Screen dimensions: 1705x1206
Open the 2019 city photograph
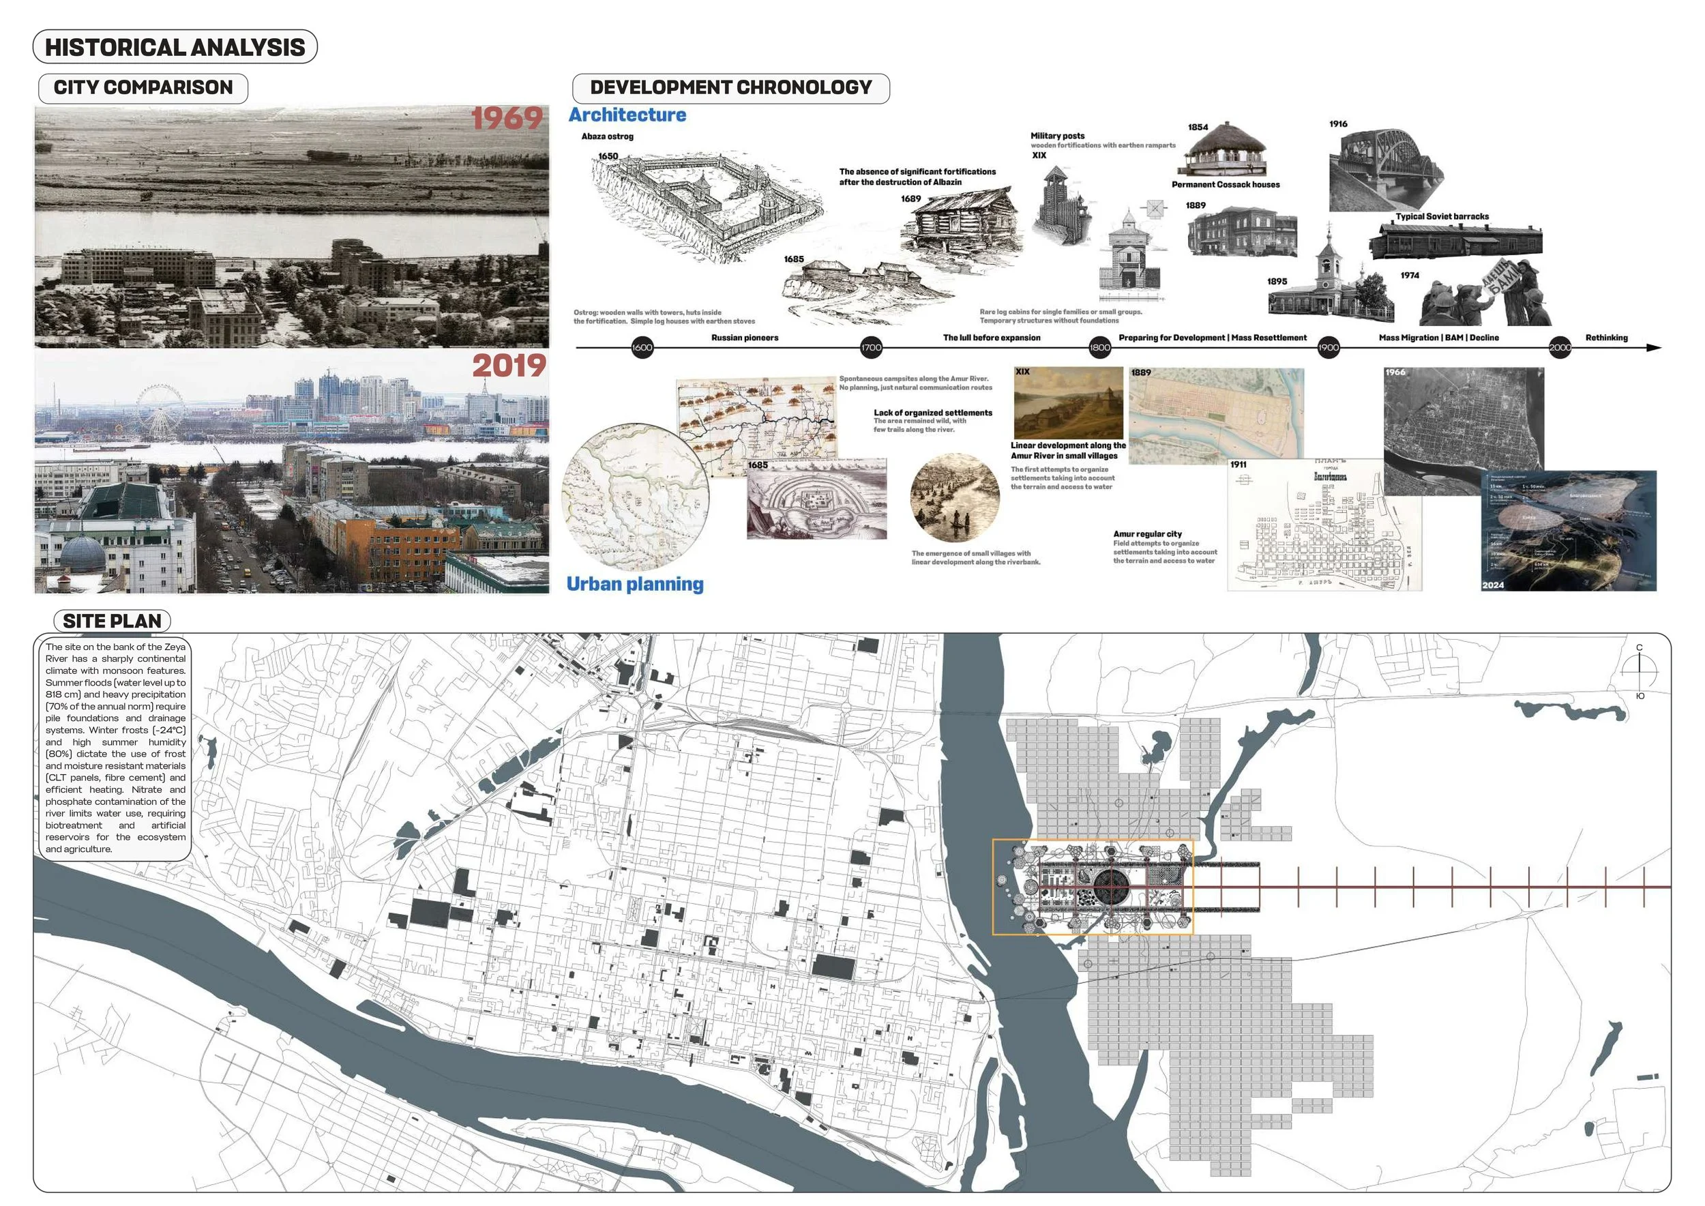point(291,473)
